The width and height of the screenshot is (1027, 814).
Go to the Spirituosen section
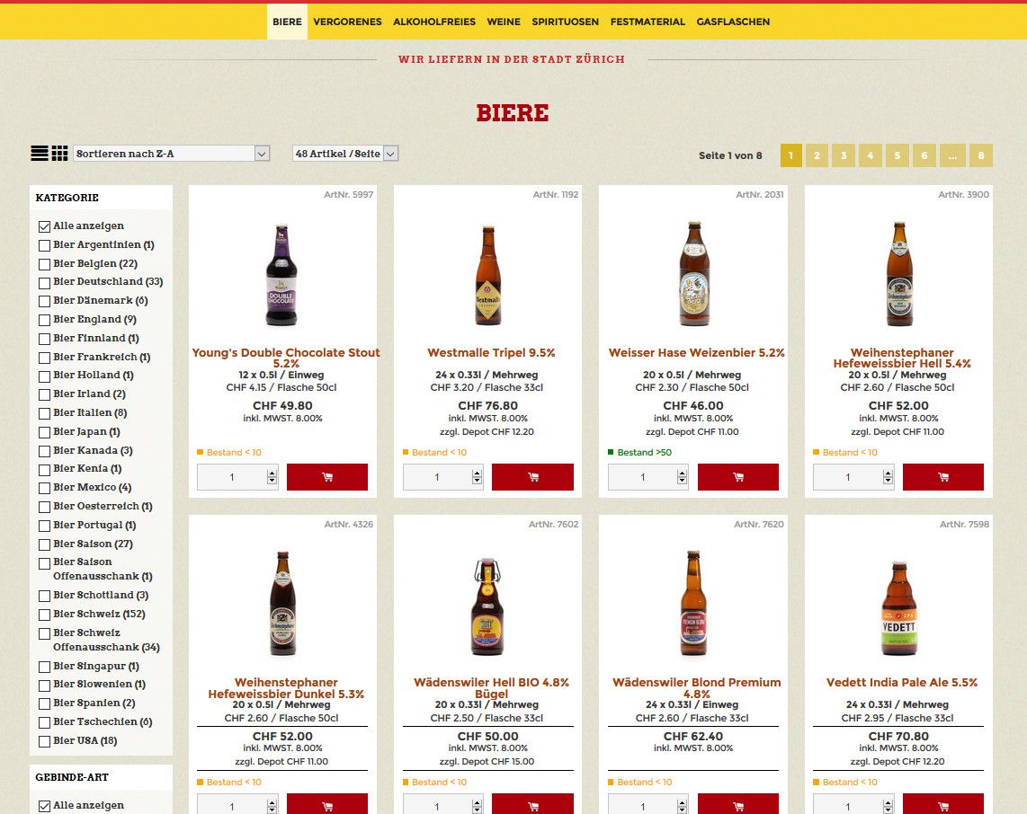[566, 22]
